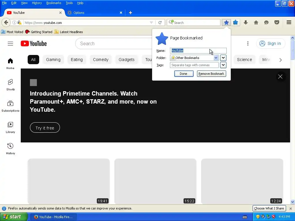Image resolution: width=295 pixels, height=221 pixels.
Task: Expand tags selector in bookmark panel
Action: (223, 65)
